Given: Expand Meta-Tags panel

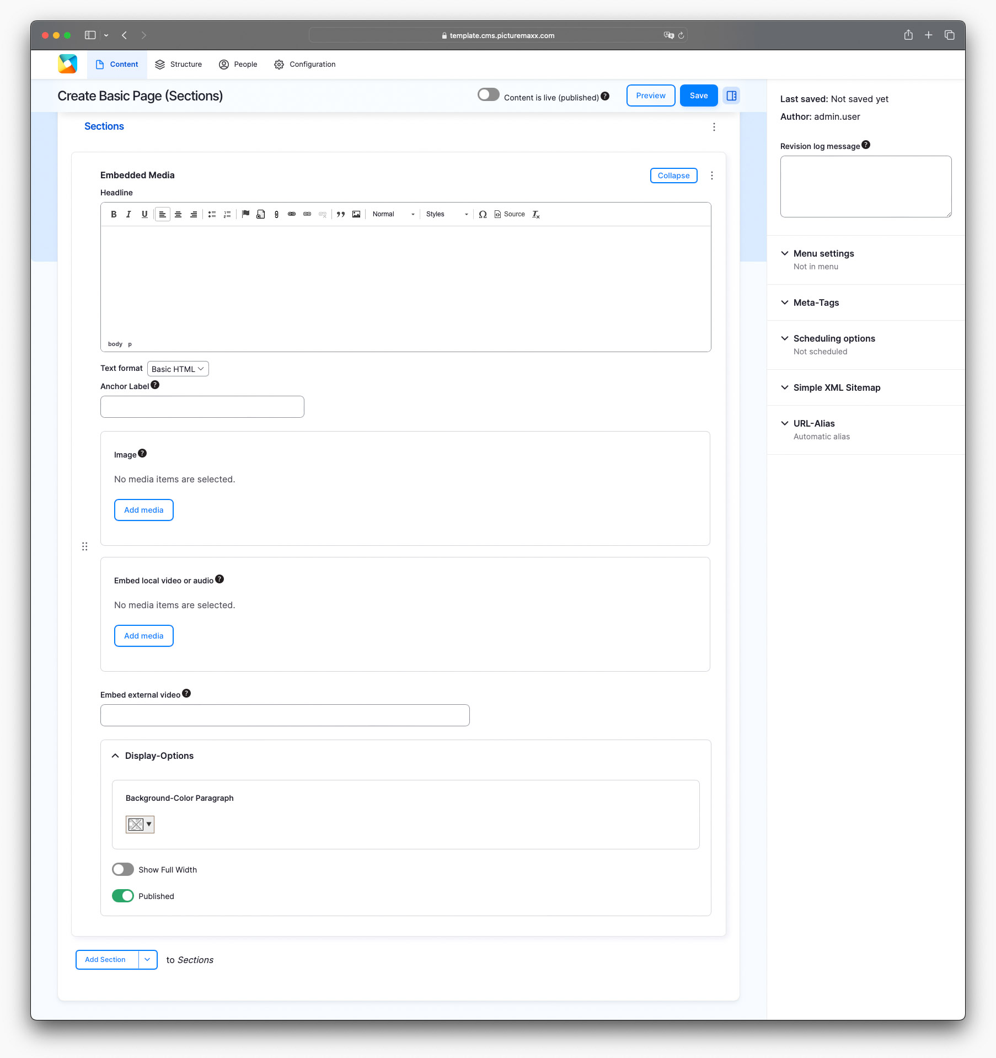Looking at the screenshot, I should pyautogui.click(x=816, y=302).
